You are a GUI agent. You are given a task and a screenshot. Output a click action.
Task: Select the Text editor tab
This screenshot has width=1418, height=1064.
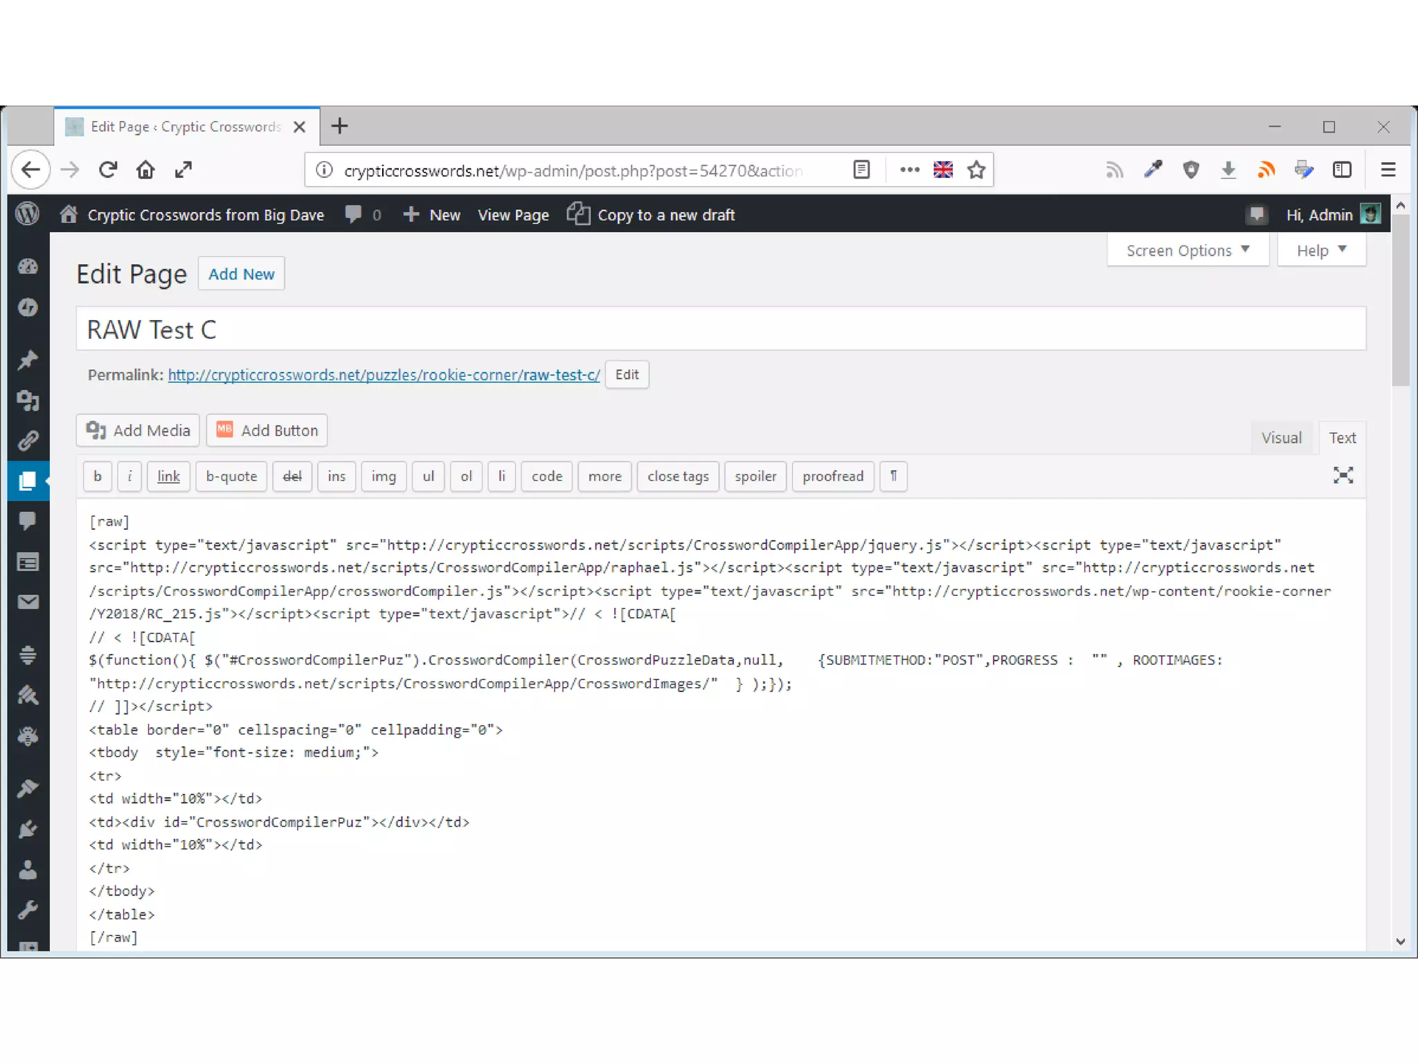tap(1342, 438)
